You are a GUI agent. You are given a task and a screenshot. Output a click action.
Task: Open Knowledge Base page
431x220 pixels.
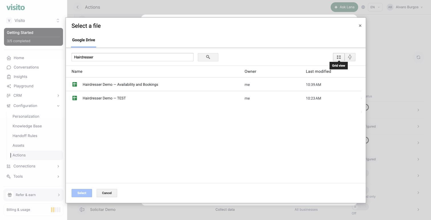click(27, 126)
